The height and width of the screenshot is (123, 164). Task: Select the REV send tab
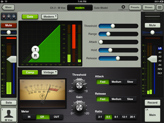pos(160,69)
